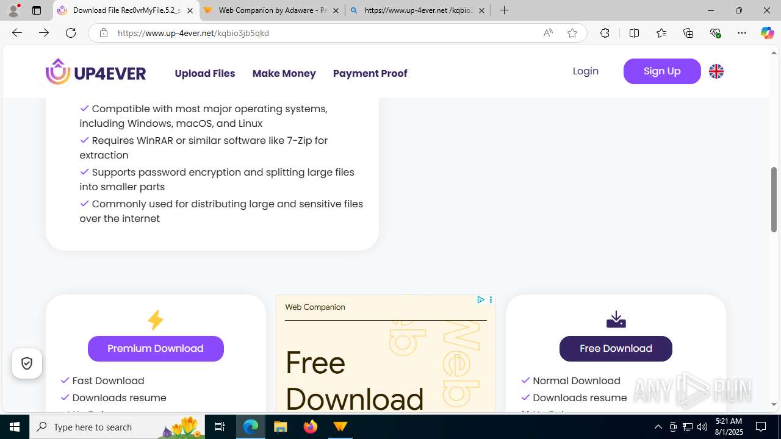Screen dimensions: 781x439
Task: Click the taskbar search box
Action: pyautogui.click(x=117, y=427)
